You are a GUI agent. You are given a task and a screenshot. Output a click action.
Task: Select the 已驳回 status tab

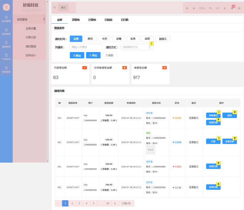coord(109,20)
